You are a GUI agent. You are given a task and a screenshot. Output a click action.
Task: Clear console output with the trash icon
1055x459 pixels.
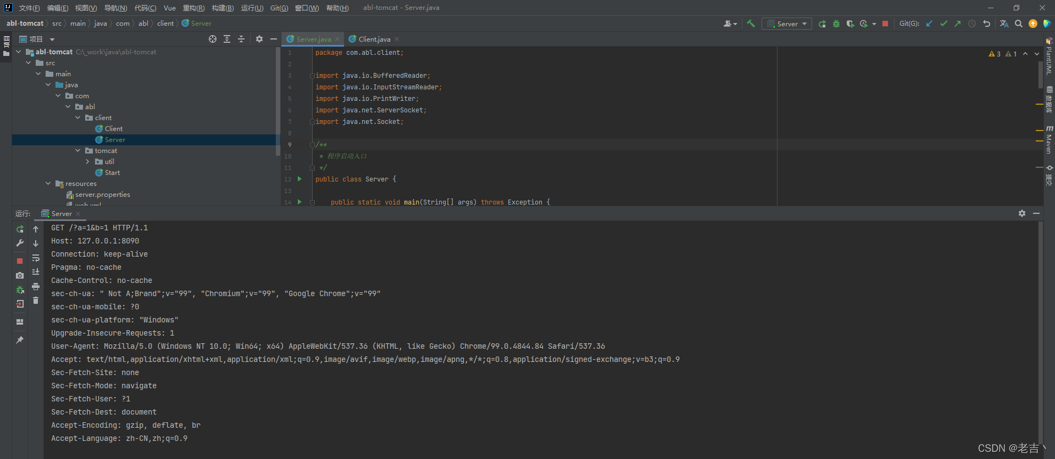36,301
